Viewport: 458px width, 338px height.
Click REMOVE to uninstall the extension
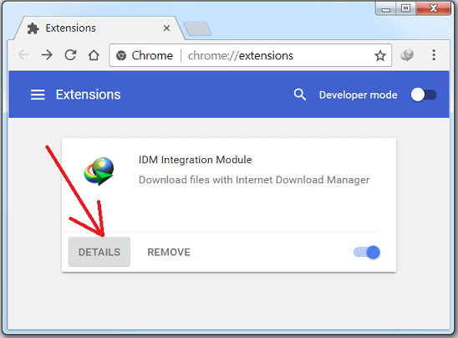coord(169,252)
